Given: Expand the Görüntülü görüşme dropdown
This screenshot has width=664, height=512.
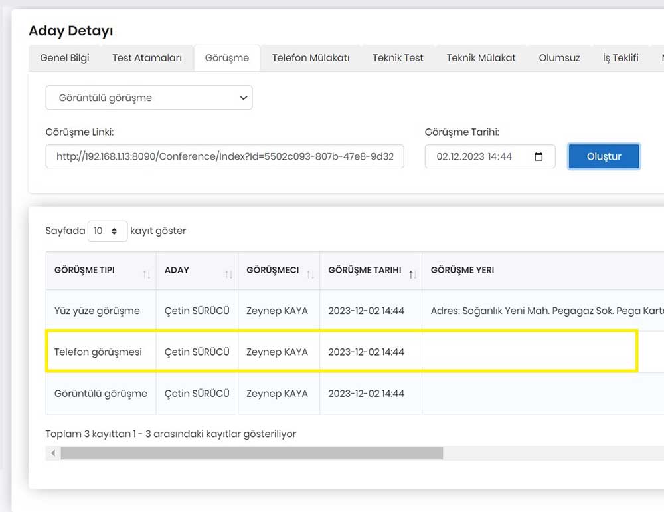Looking at the screenshot, I should click(149, 98).
